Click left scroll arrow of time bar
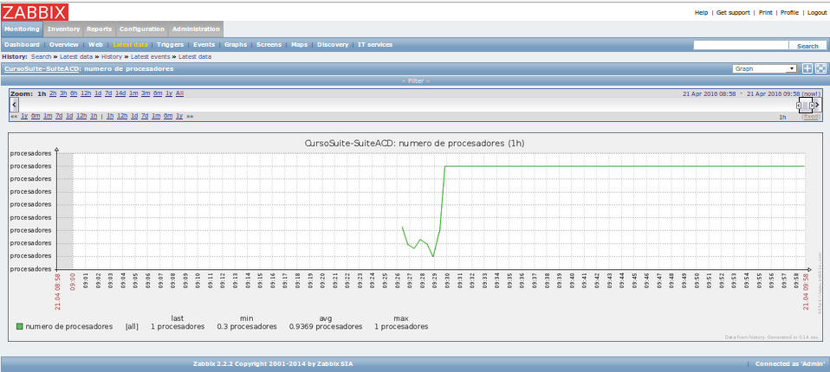Screen dimensions: 830x372 tap(14, 105)
